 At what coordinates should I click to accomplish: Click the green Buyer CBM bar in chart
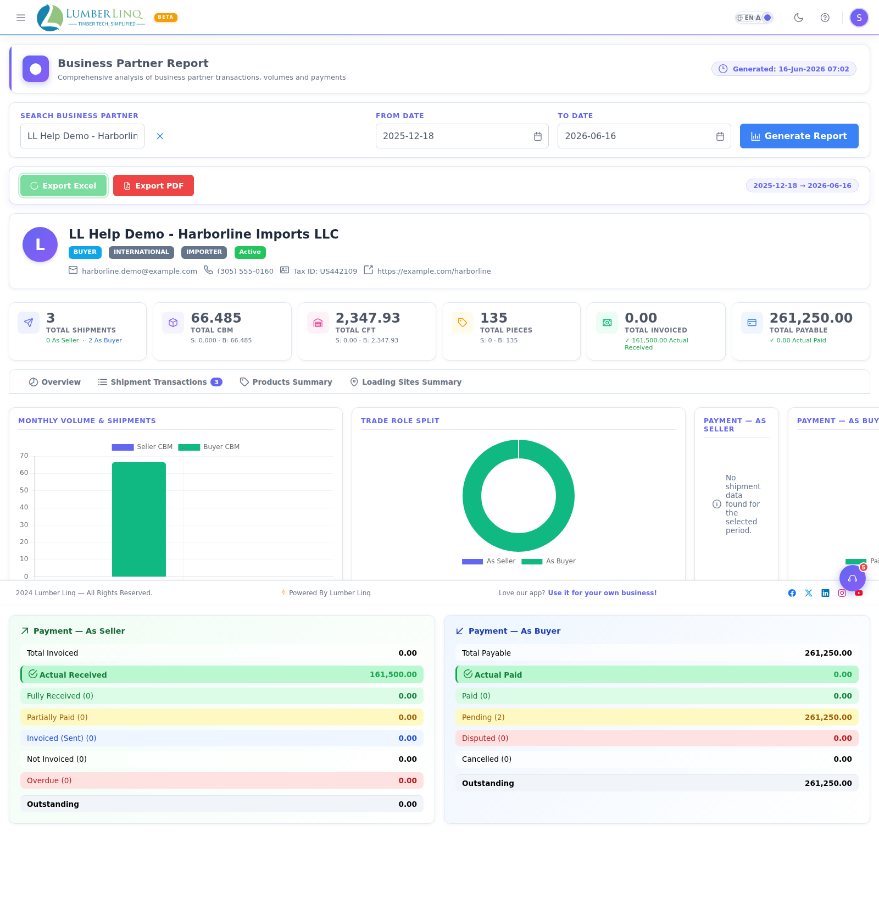[x=139, y=519]
